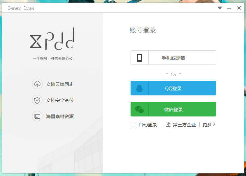Screen dimensions: 246x176
Task: Enable the 自动登录 checkbox
Action: pyautogui.click(x=134, y=124)
